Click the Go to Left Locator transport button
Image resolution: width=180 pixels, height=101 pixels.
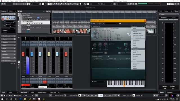point(88,95)
